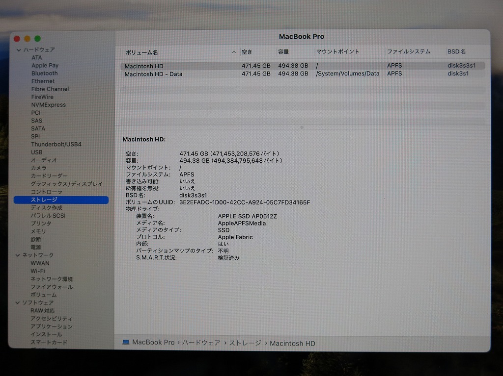Open Thunderbolt/USB4 entry
Screen dimensions: 503x376
(x=56, y=145)
